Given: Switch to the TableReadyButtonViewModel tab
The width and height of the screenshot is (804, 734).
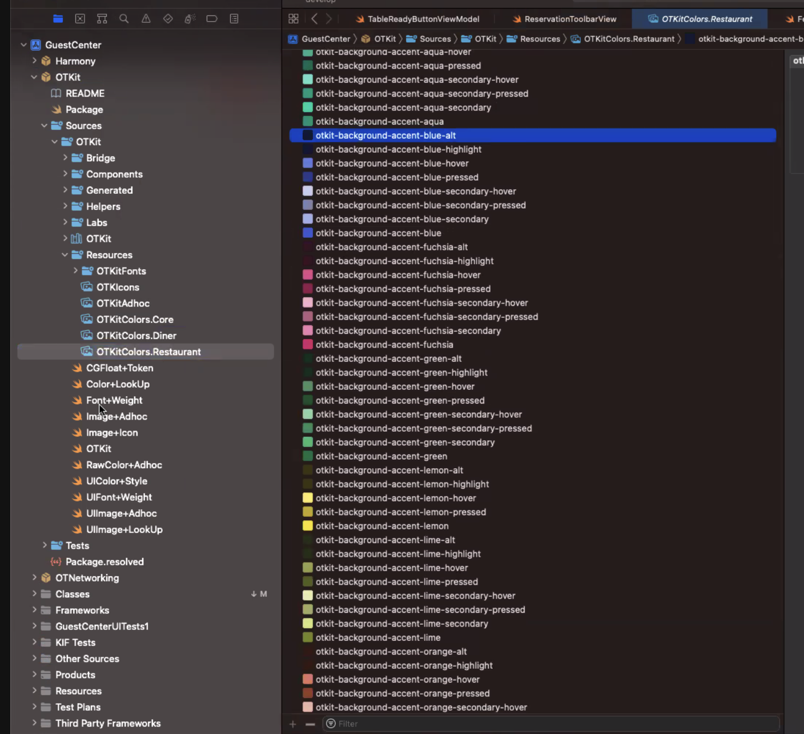Looking at the screenshot, I should point(423,19).
